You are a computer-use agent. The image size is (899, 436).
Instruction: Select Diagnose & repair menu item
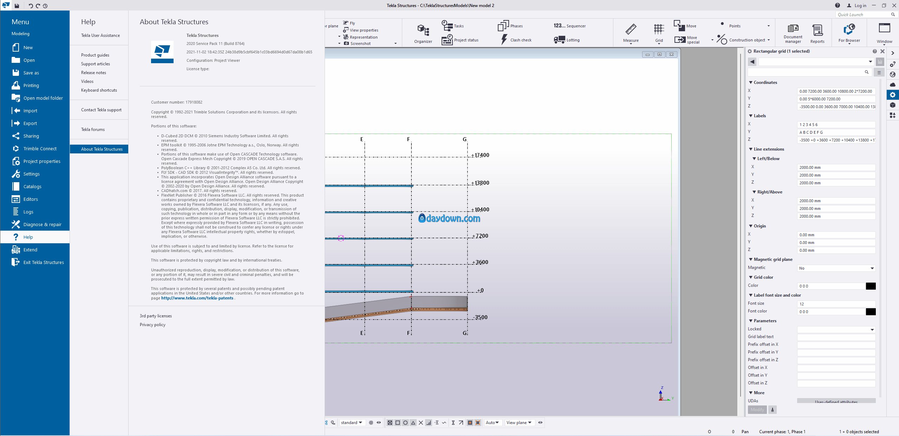pyautogui.click(x=42, y=224)
